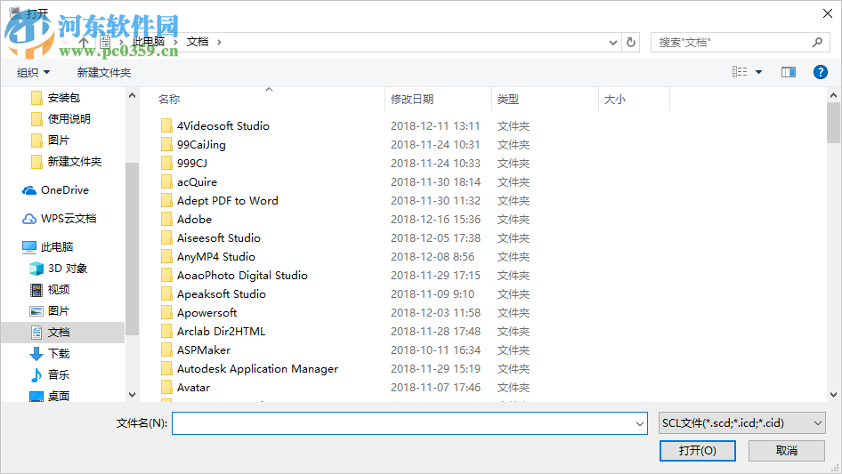
Task: Click the 图片 icon under 此电脑
Action: 36,310
